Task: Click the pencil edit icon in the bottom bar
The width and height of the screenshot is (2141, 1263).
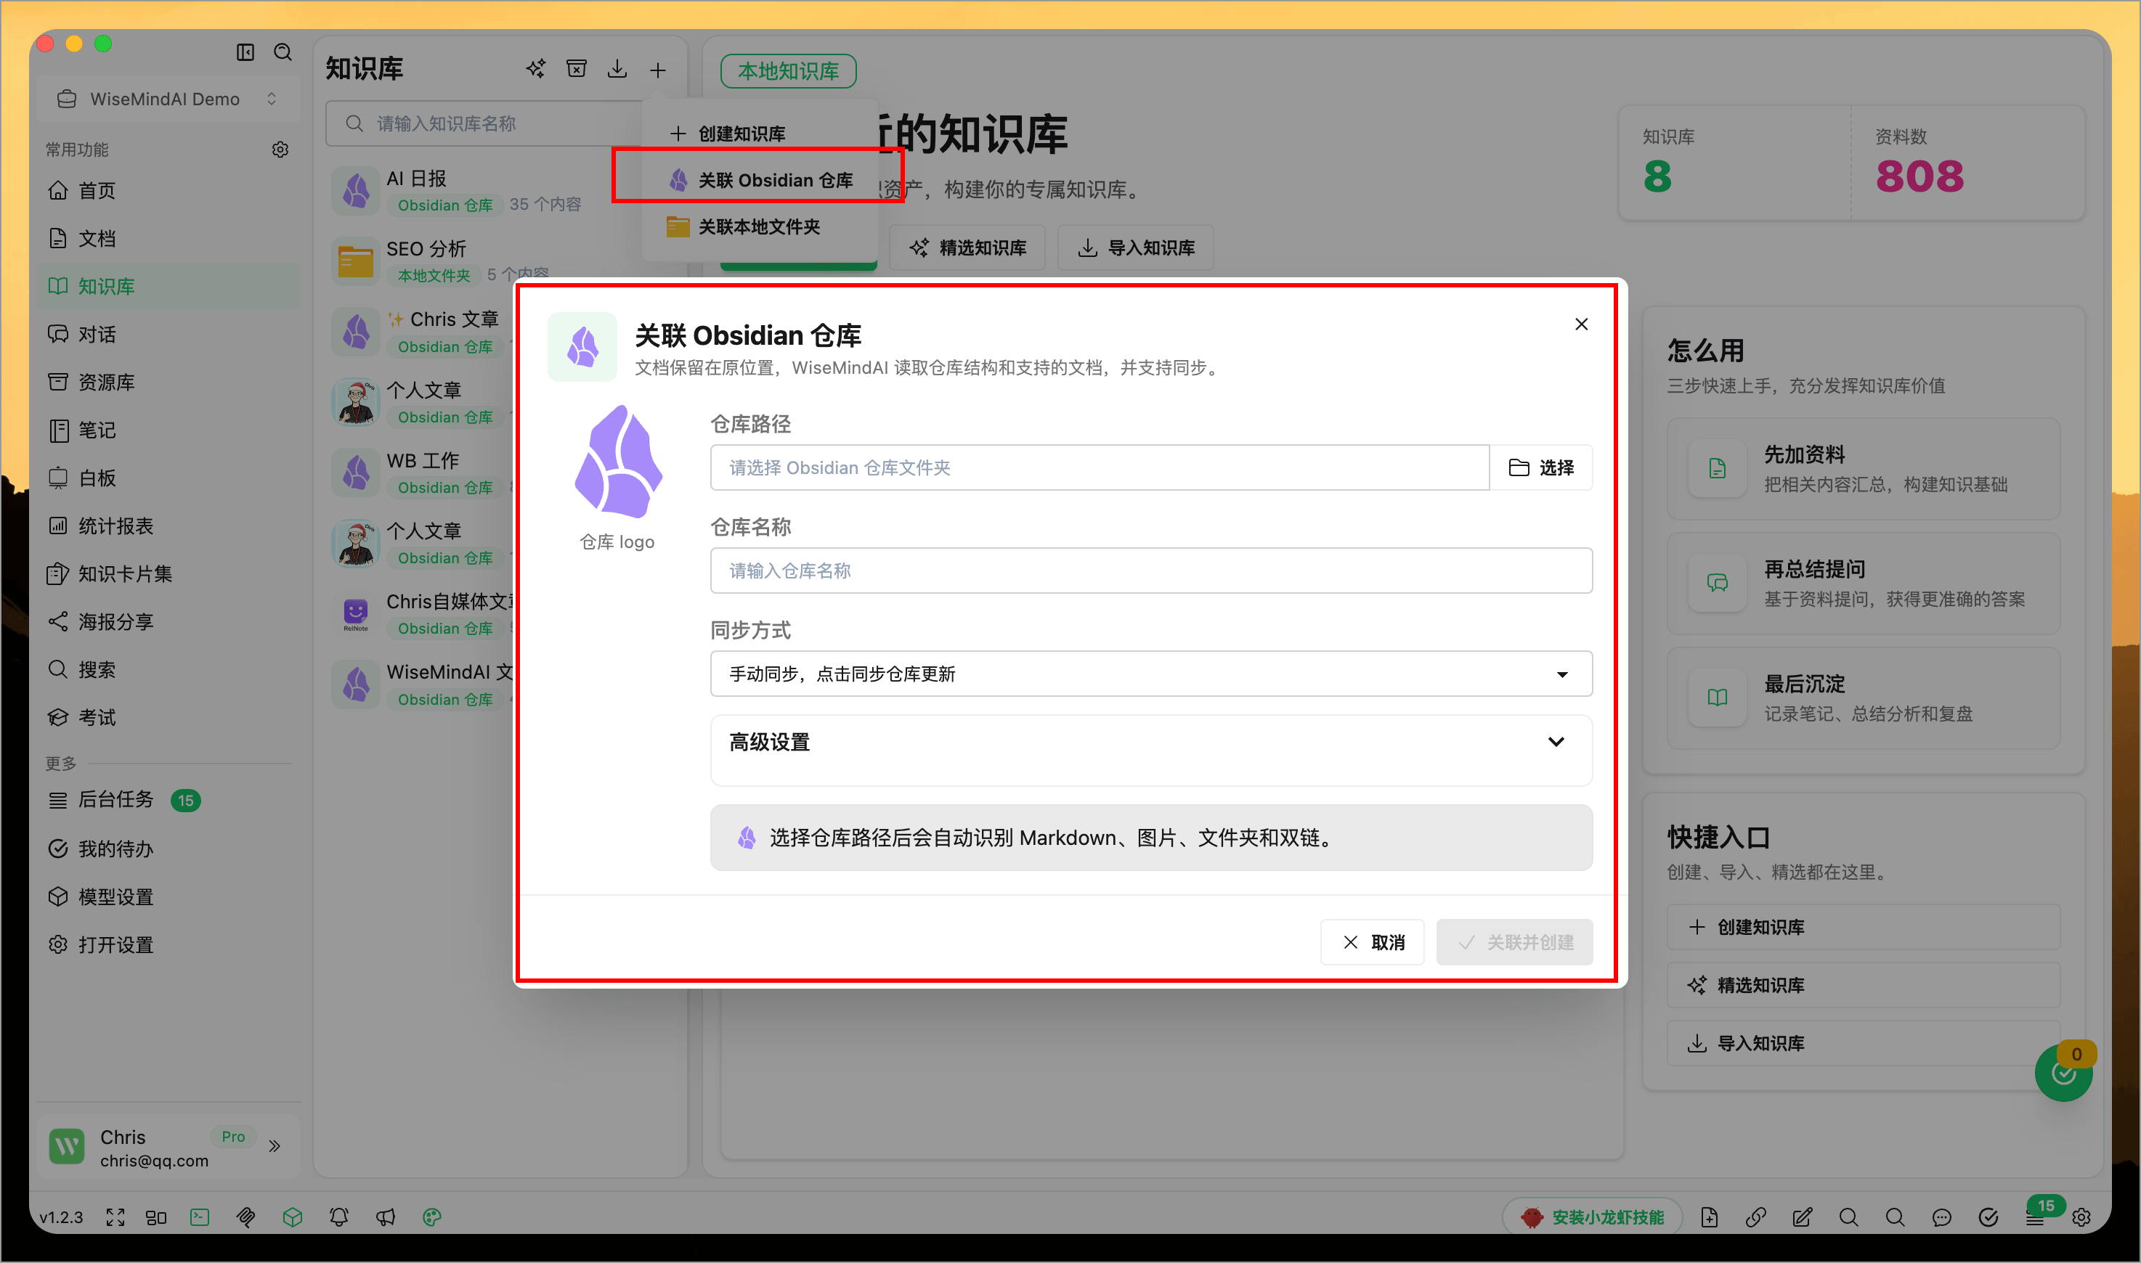Action: click(x=1802, y=1217)
